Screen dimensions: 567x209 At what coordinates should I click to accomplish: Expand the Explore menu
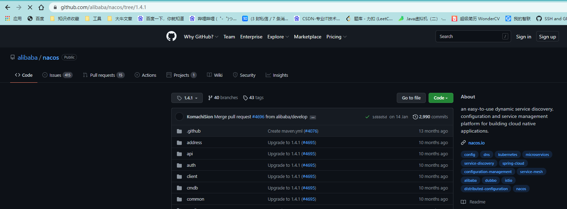(x=278, y=37)
